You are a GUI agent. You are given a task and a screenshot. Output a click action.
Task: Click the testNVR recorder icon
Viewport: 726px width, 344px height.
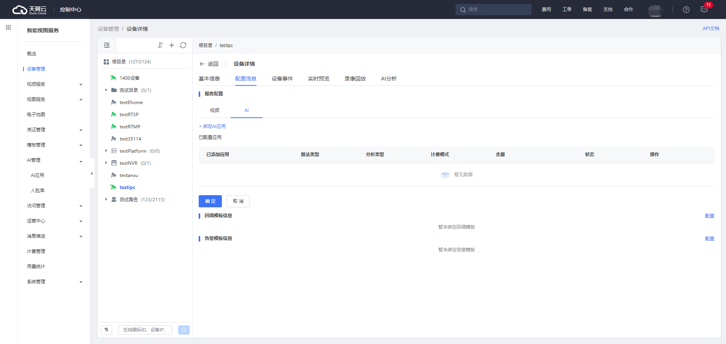coord(114,163)
